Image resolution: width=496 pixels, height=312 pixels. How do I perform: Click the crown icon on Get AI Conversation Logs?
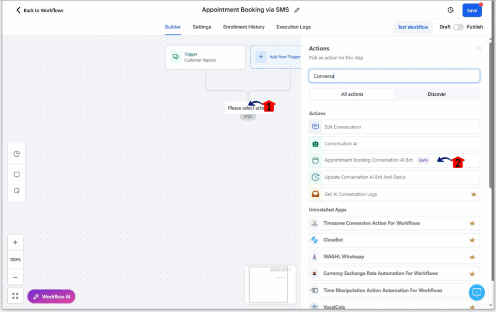pos(474,194)
